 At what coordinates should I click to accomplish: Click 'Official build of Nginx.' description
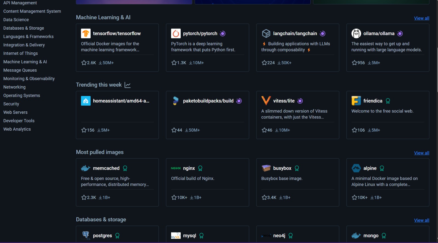click(x=193, y=179)
